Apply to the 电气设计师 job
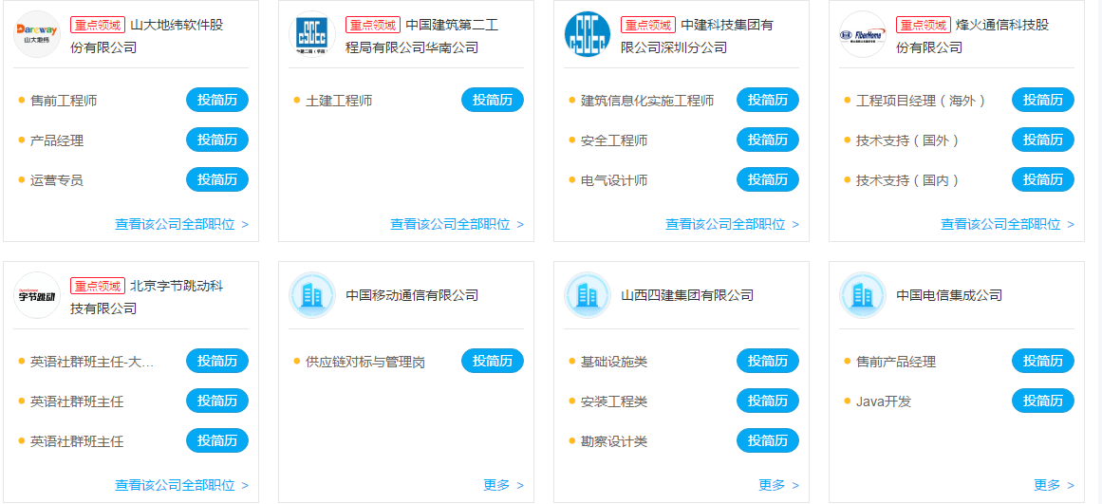 (767, 180)
